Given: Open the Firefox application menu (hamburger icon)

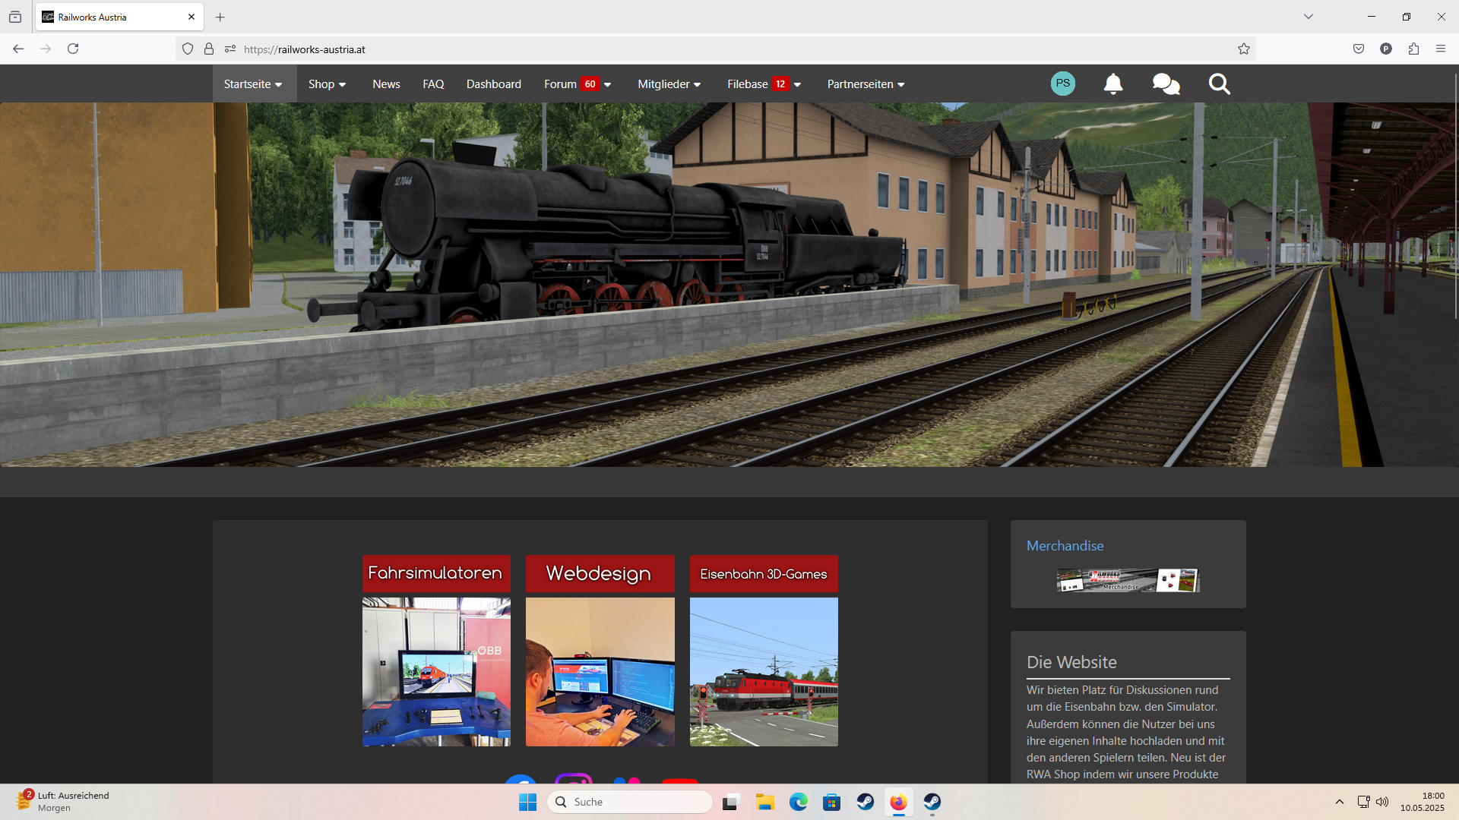Looking at the screenshot, I should pos(1441,49).
